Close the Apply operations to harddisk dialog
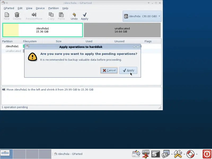Image resolution: width=212 pixels, height=159 pixels. 138,47
